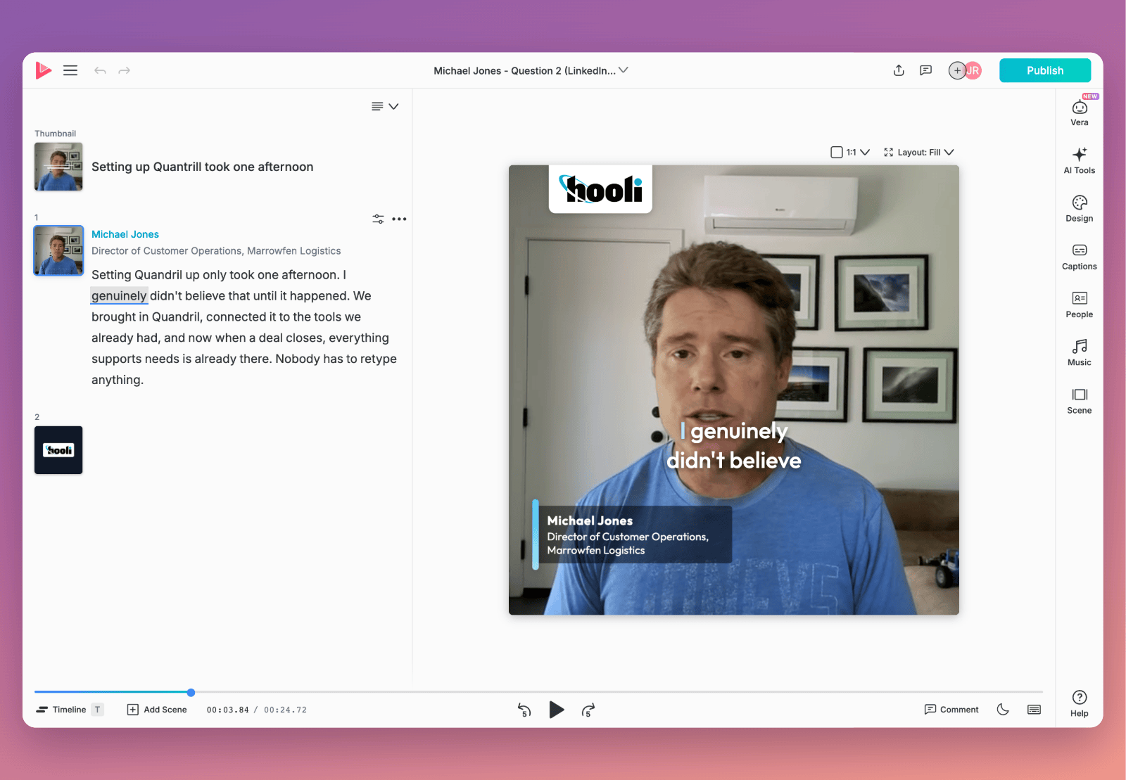Image resolution: width=1126 pixels, height=780 pixels.
Task: Click the share/export upload icon
Action: 899,70
